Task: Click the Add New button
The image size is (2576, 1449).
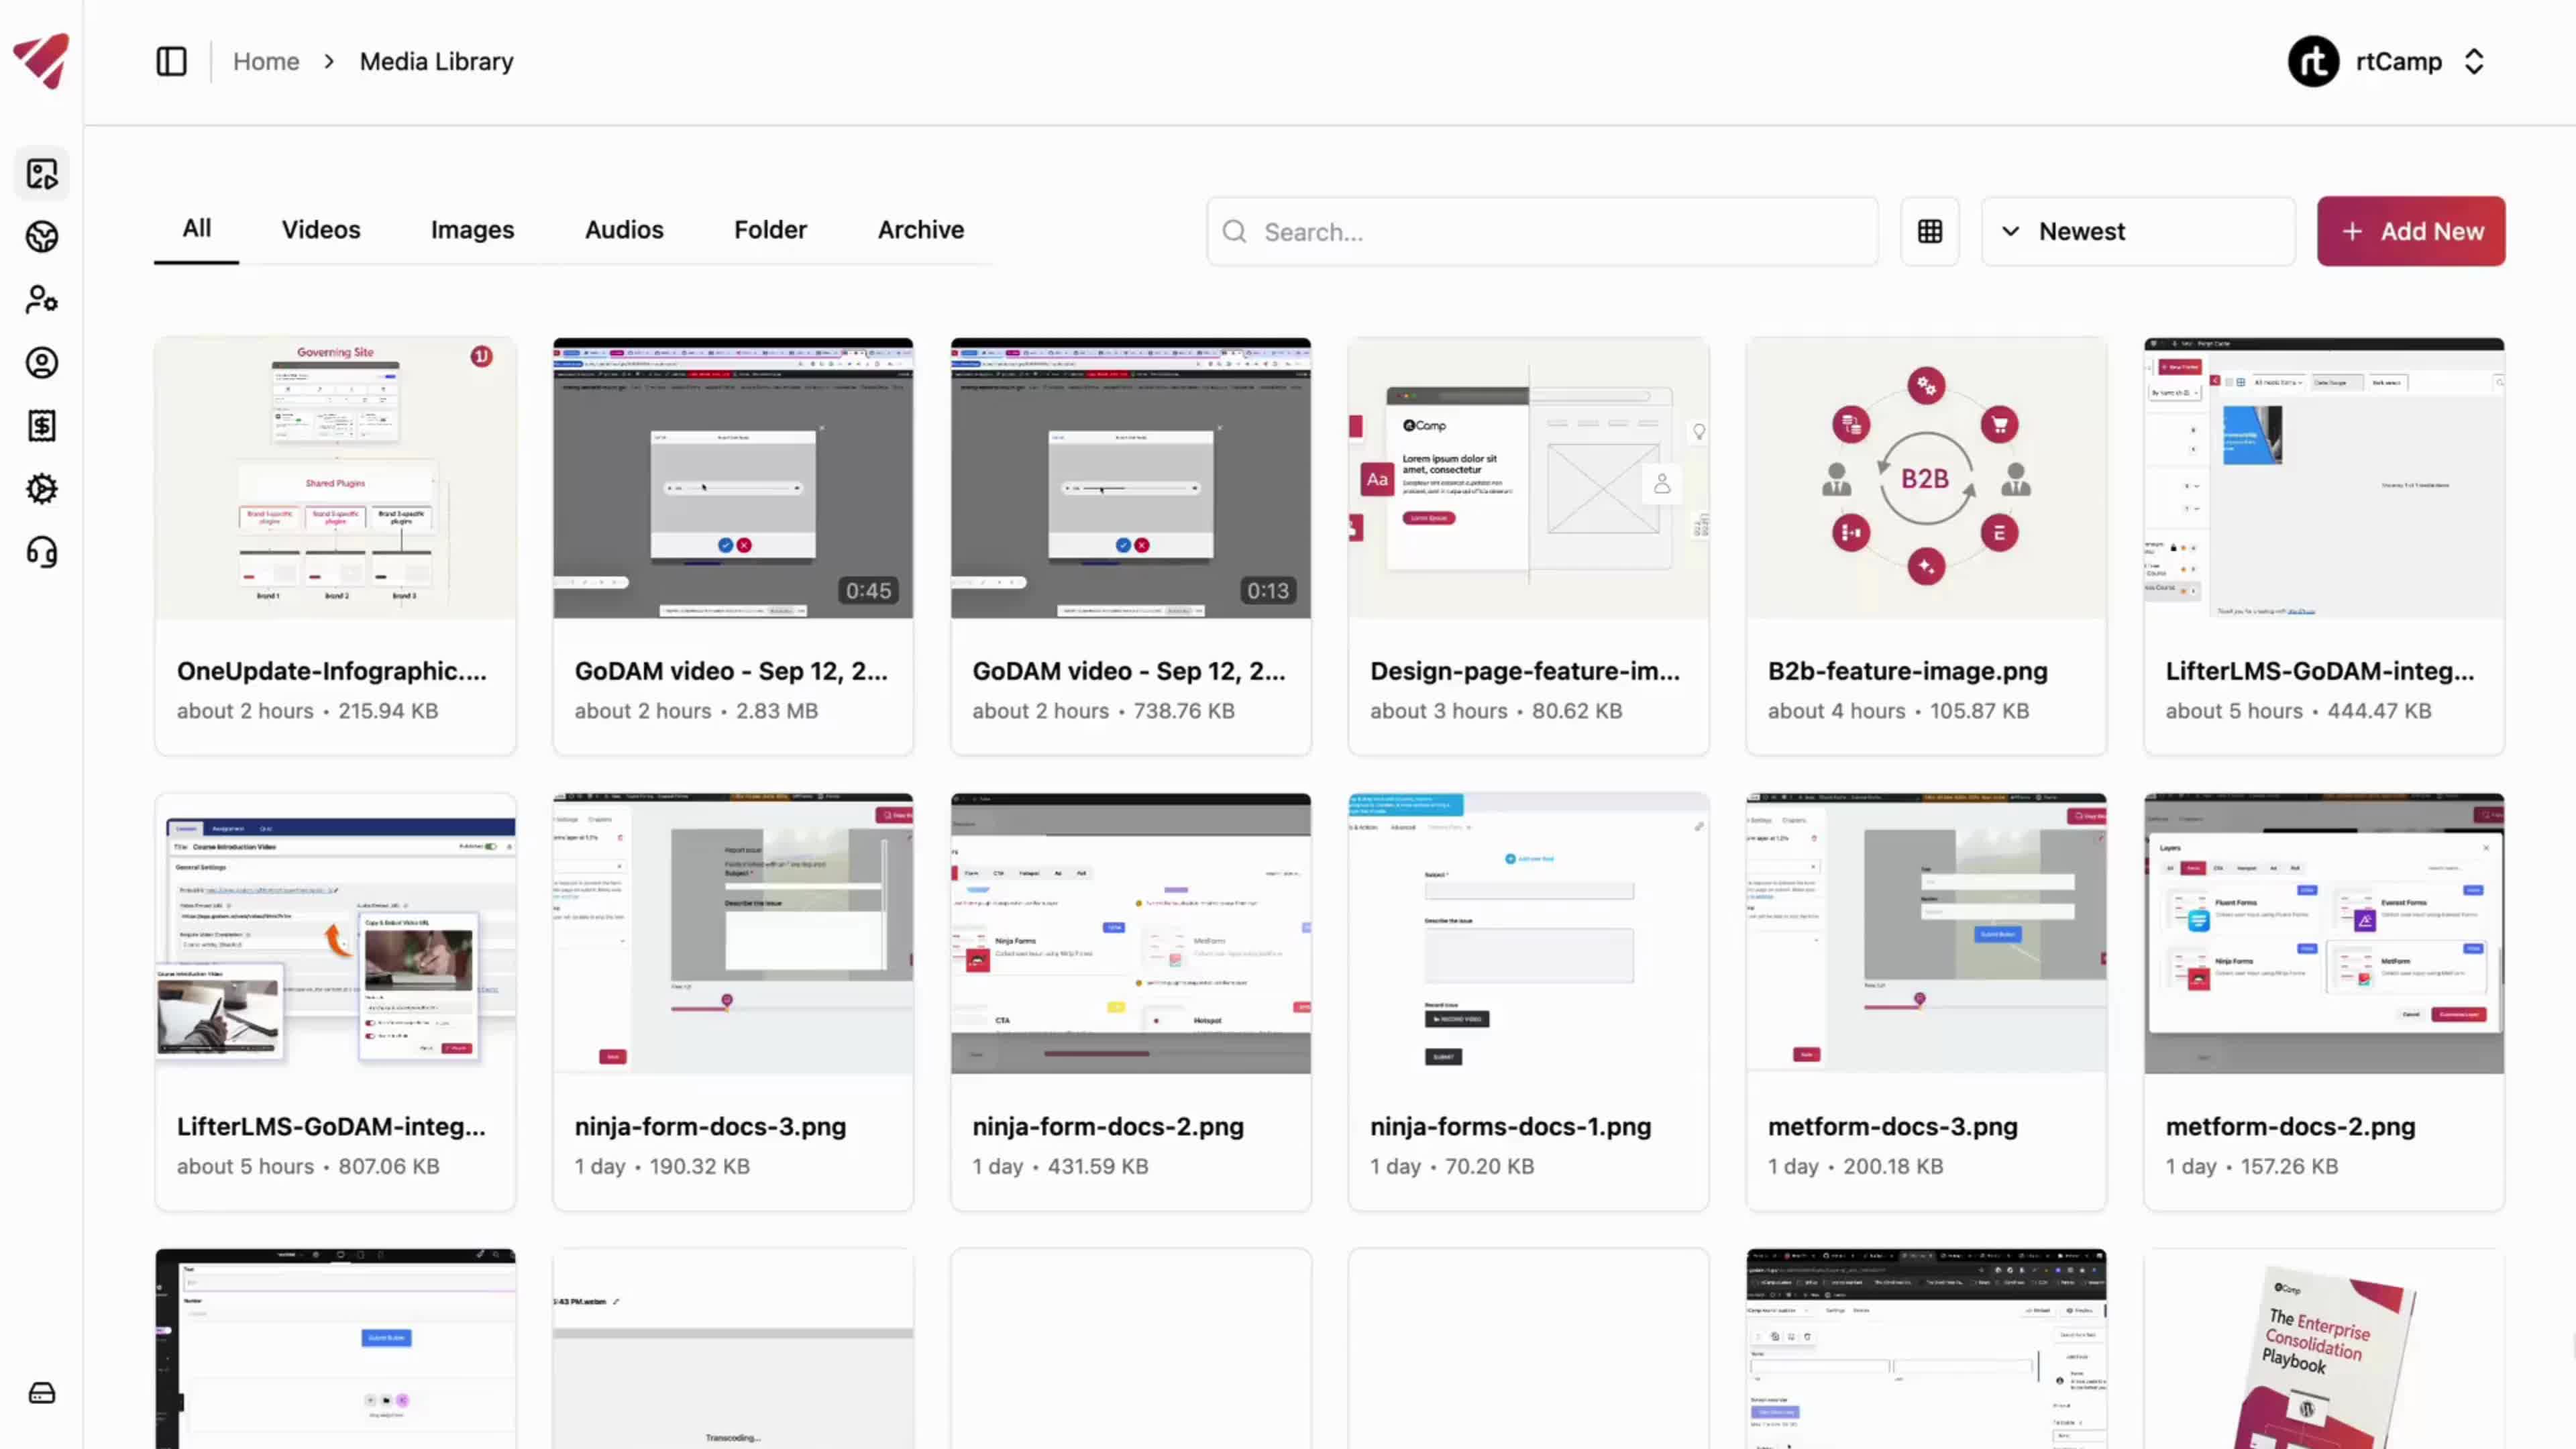Action: 2411,232
